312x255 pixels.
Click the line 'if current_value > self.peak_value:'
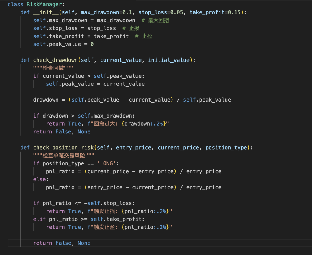[x=89, y=76]
